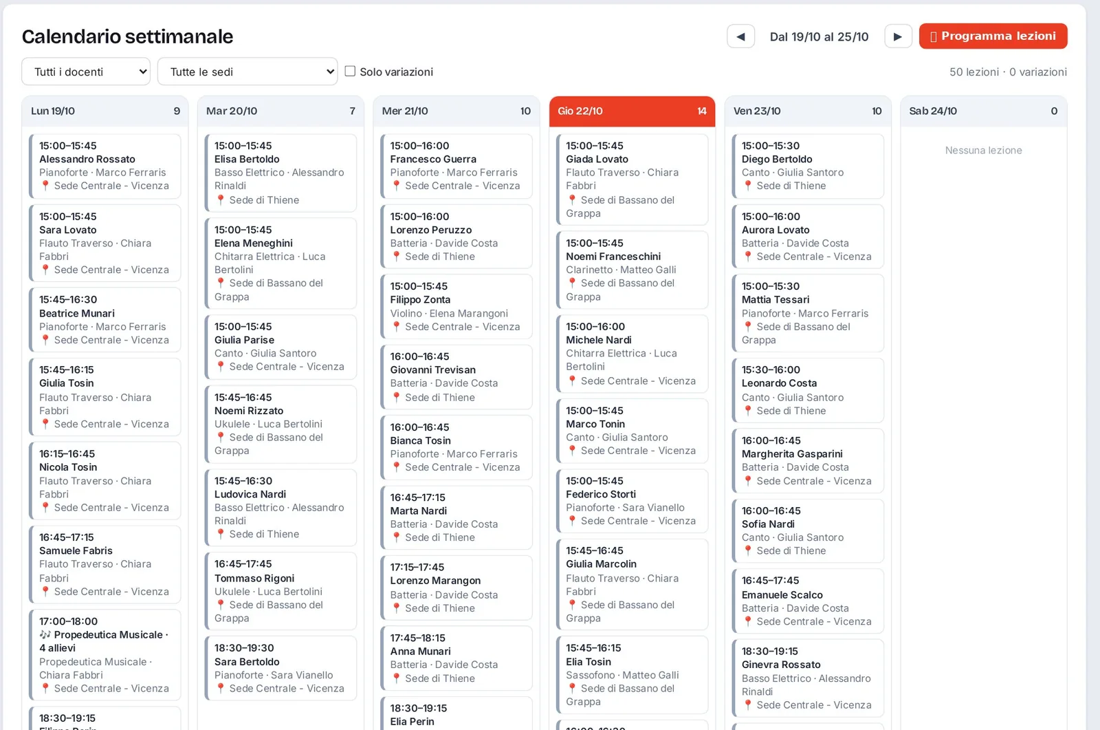Screen dimensions: 1100x730
Task: Open the Tutte le sedi dropdown
Action: pos(247,72)
